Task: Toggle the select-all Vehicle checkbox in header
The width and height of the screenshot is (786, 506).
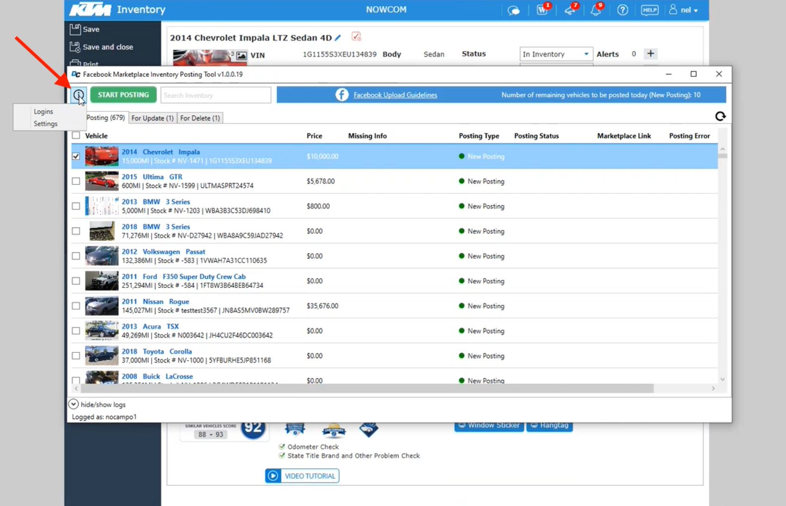Action: pos(76,135)
